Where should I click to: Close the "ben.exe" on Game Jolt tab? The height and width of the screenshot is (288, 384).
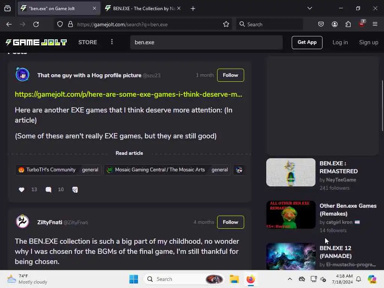(94, 8)
